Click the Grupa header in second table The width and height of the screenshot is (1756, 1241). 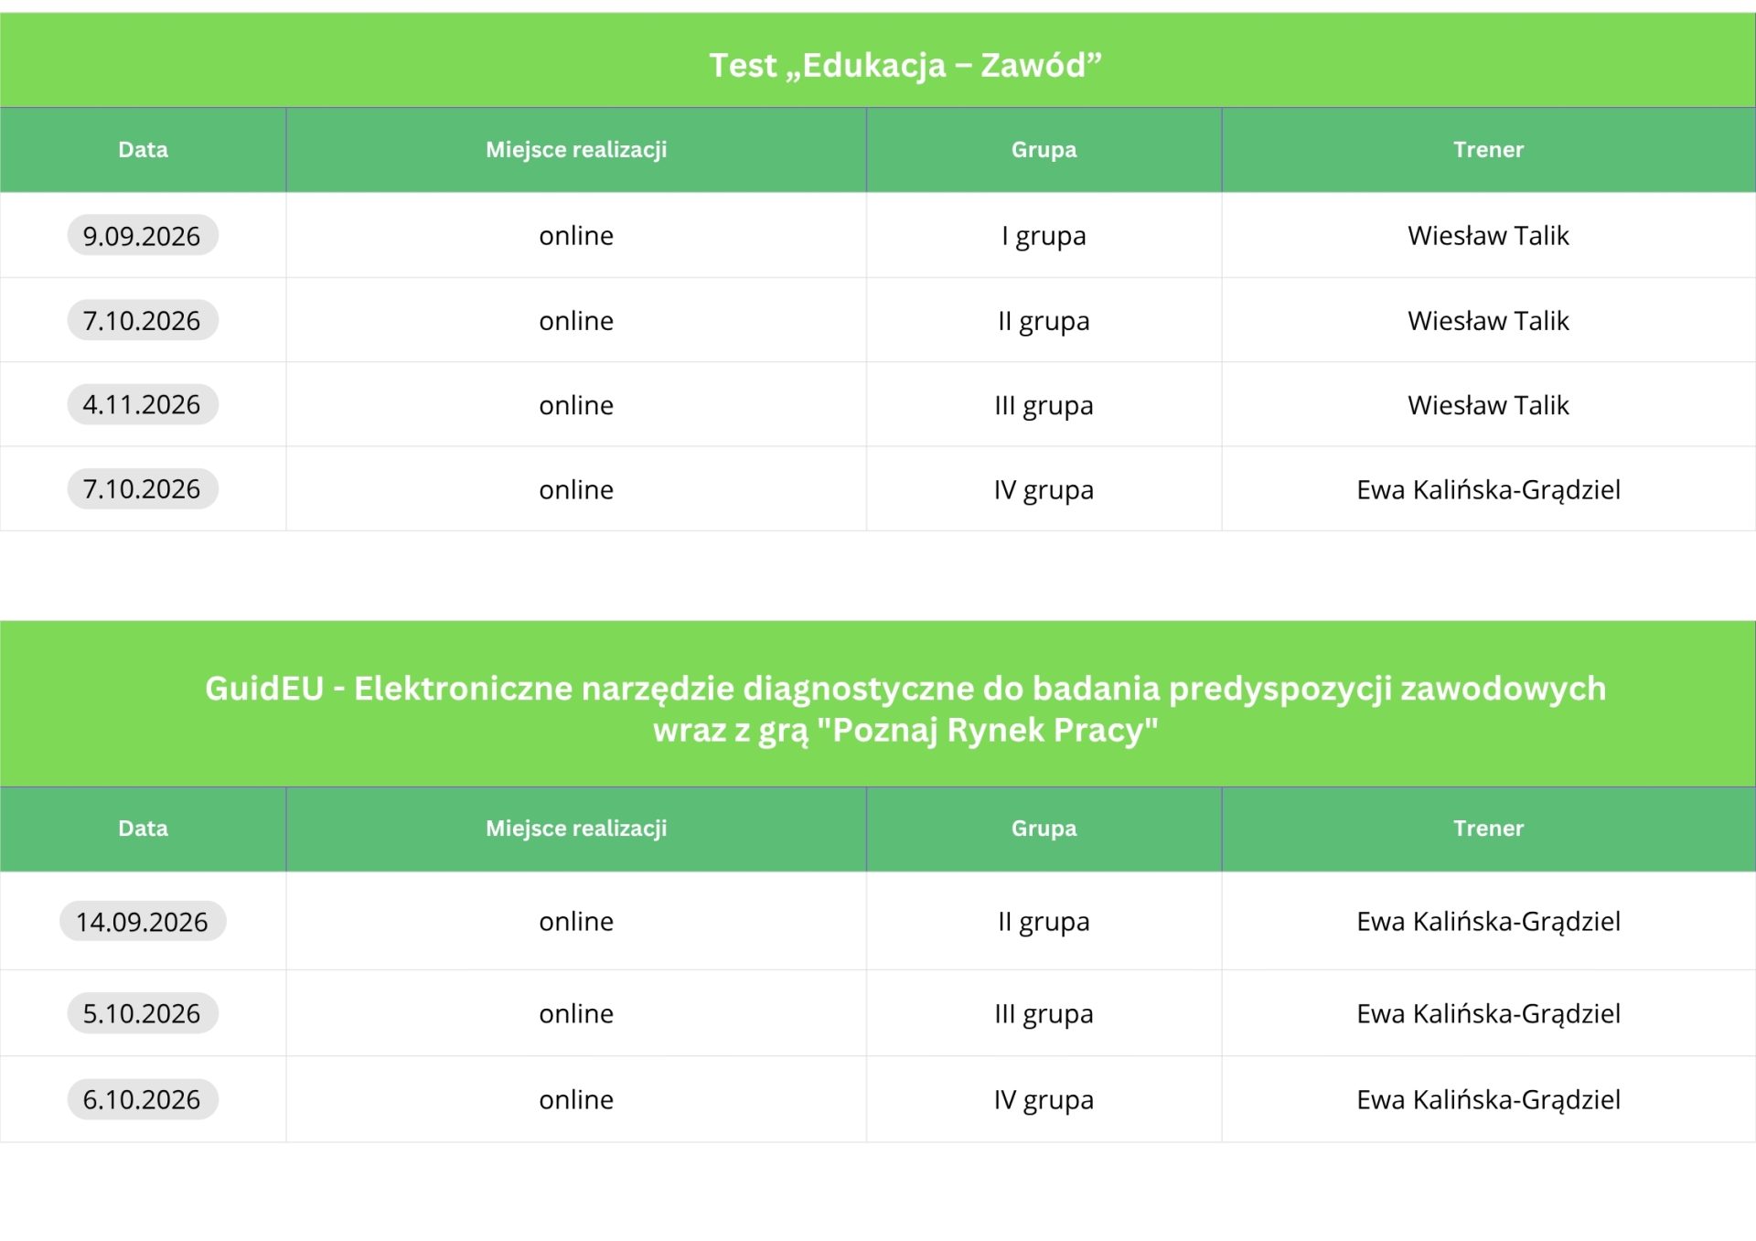coord(1044,829)
